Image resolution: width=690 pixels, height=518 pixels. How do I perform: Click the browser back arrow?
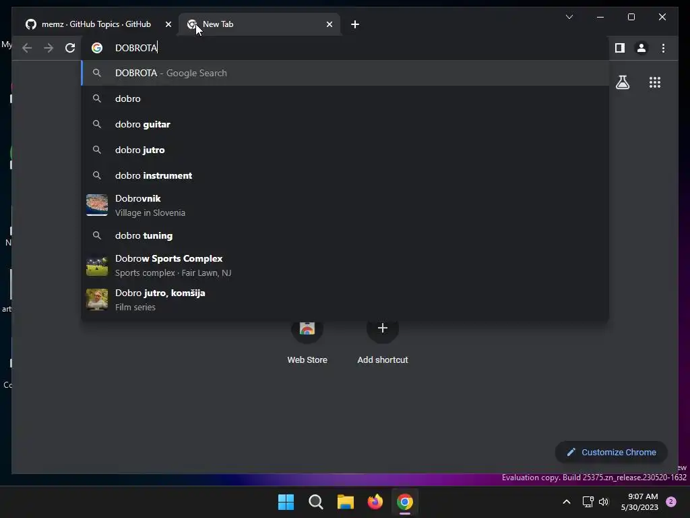pos(27,48)
